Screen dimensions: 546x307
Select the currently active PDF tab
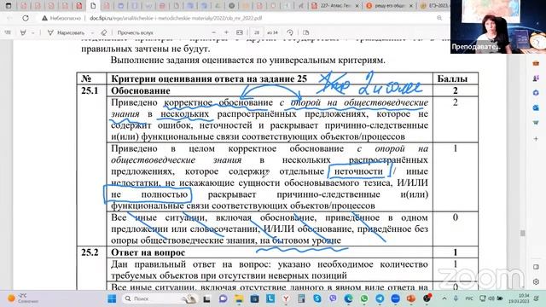pos(93,6)
